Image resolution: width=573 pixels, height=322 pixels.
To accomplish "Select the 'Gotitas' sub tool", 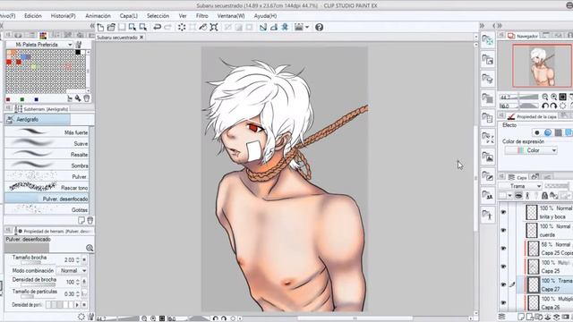I will pyautogui.click(x=47, y=209).
